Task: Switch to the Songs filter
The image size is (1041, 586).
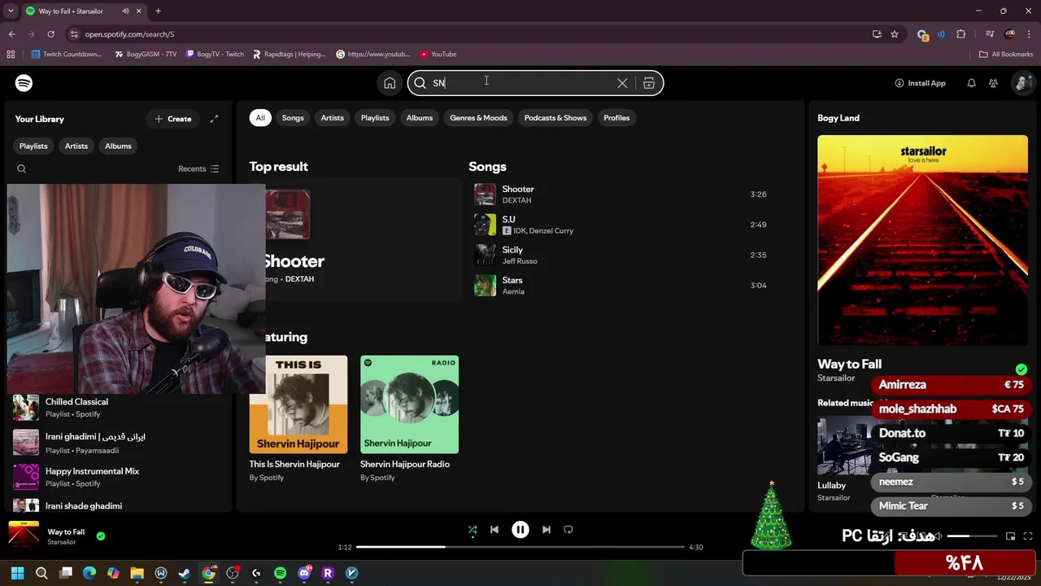Action: [x=293, y=118]
